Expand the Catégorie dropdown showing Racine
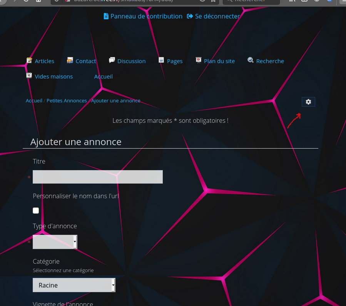The height and width of the screenshot is (306, 346). coord(74,285)
